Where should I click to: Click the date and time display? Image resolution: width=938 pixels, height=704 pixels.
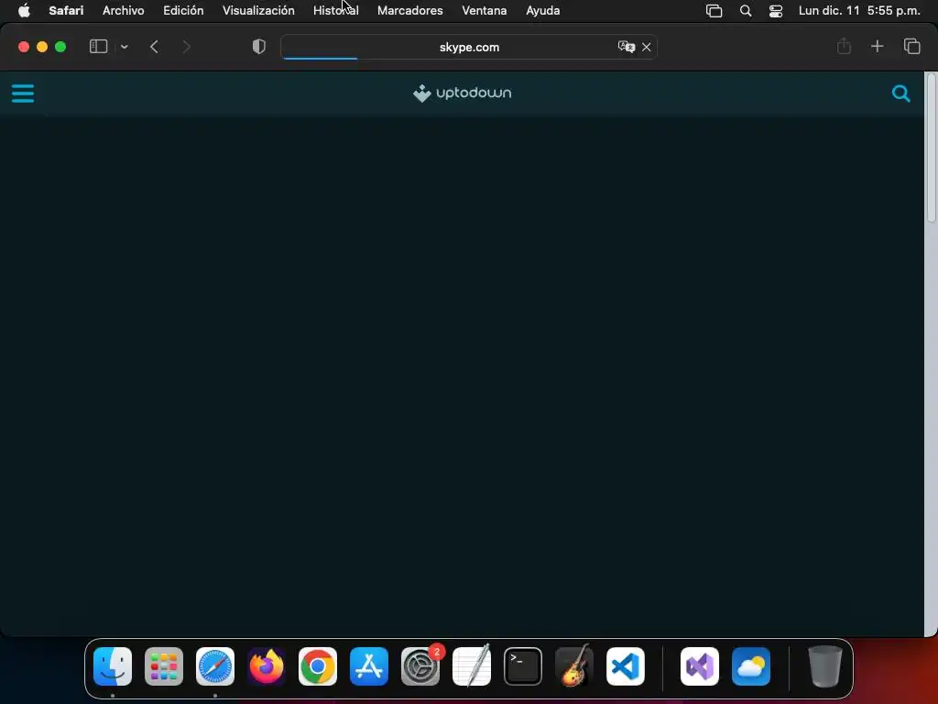859,10
